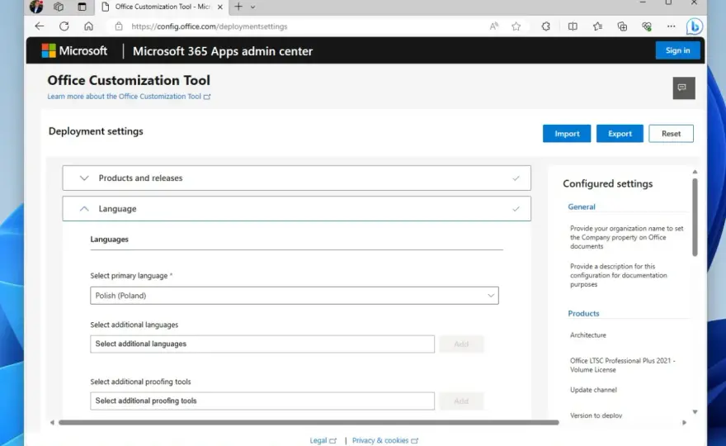Click Select additional languages field
726x446 pixels.
coord(262,344)
